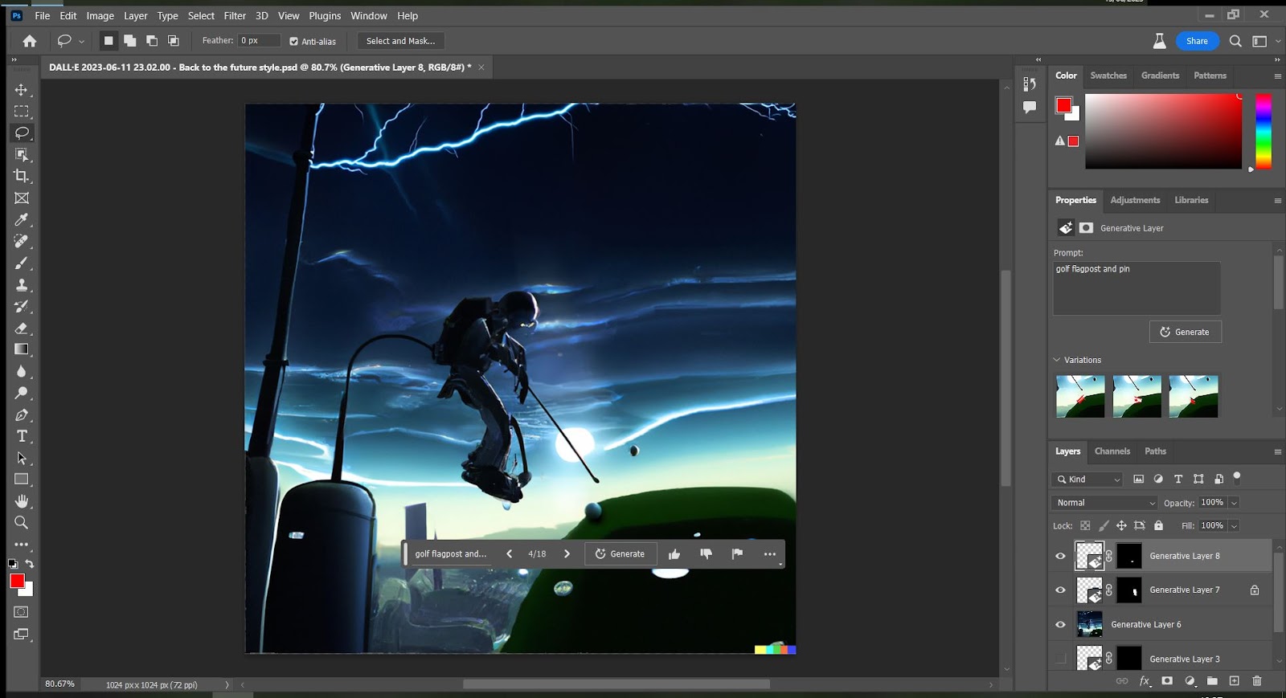1286x698 pixels.
Task: Select the second variation thumbnail
Action: (x=1137, y=396)
